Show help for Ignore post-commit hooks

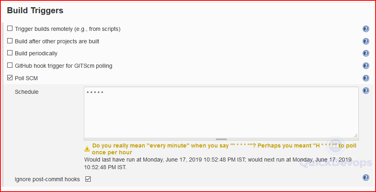coord(366,178)
